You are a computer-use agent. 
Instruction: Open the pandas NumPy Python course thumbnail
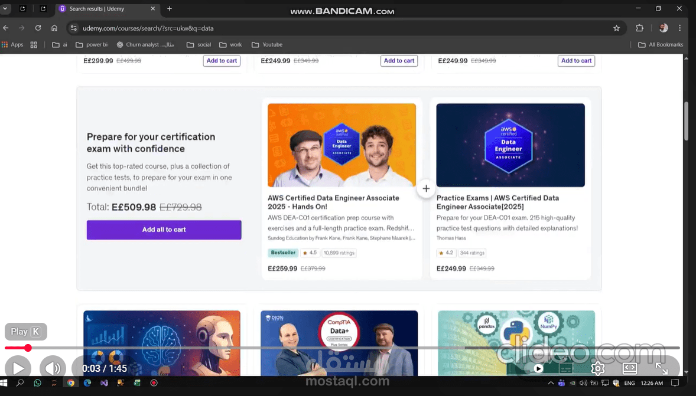pos(516,343)
